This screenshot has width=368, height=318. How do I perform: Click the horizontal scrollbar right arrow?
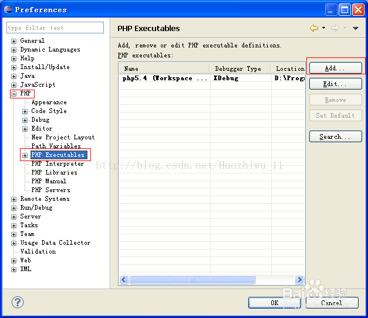pyautogui.click(x=299, y=279)
